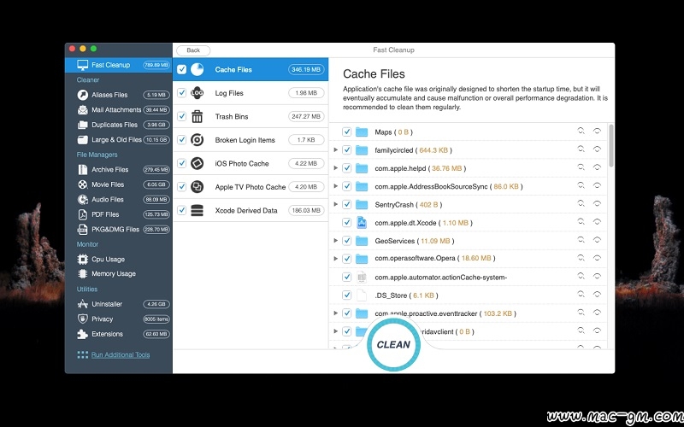Click the Trash Bins category icon
684x427 pixels.
(x=198, y=116)
